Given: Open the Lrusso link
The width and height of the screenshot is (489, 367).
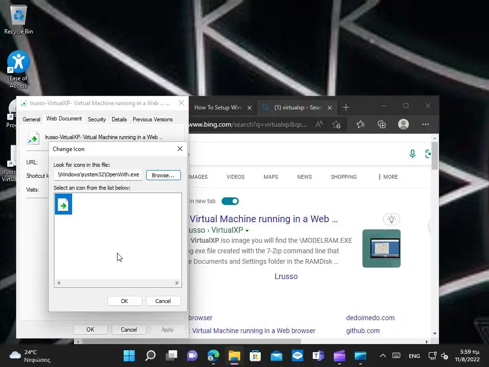Looking at the screenshot, I should click(286, 276).
